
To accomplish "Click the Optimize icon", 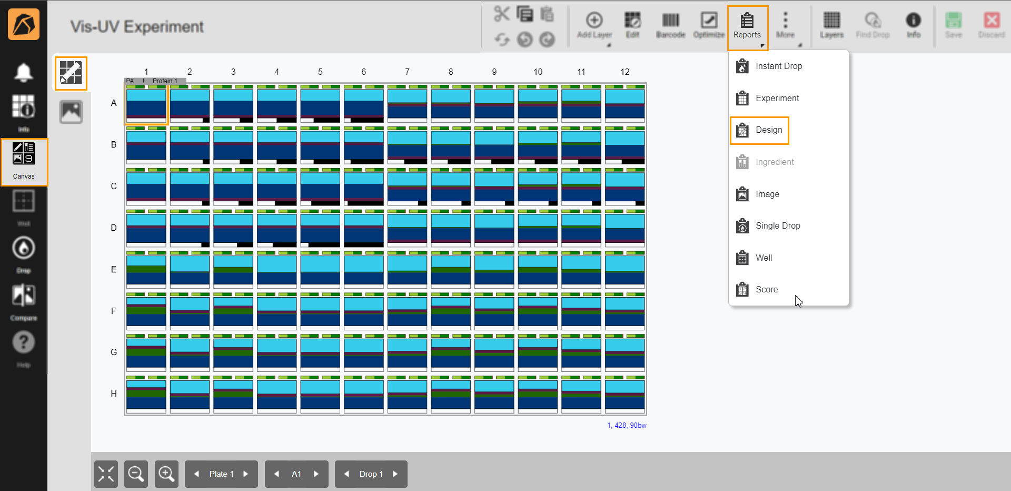I will 708,25.
